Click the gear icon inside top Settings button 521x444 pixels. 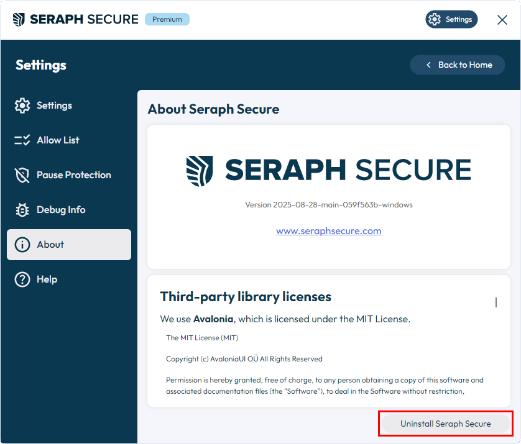tap(435, 19)
